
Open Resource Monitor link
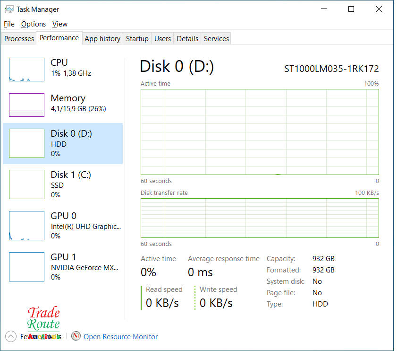120,337
